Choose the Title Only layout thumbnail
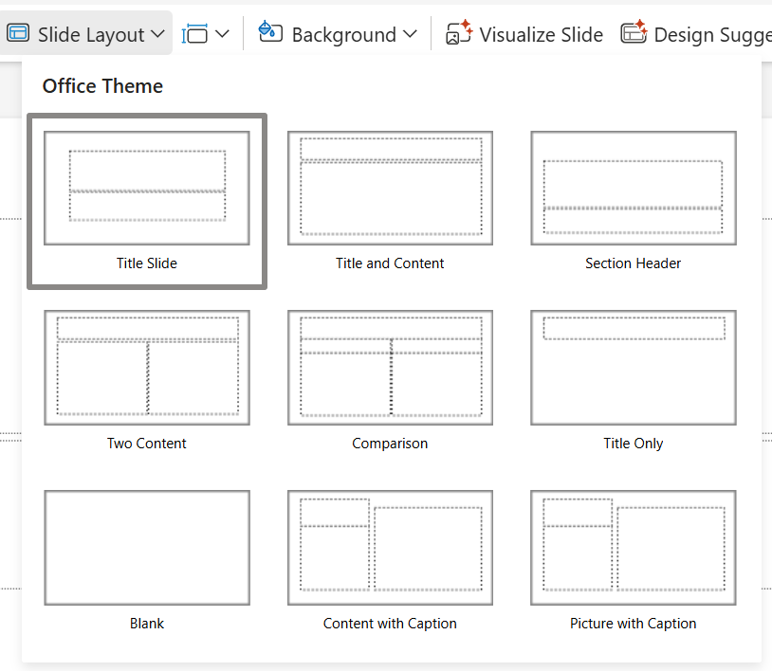The width and height of the screenshot is (772, 671). pos(634,368)
